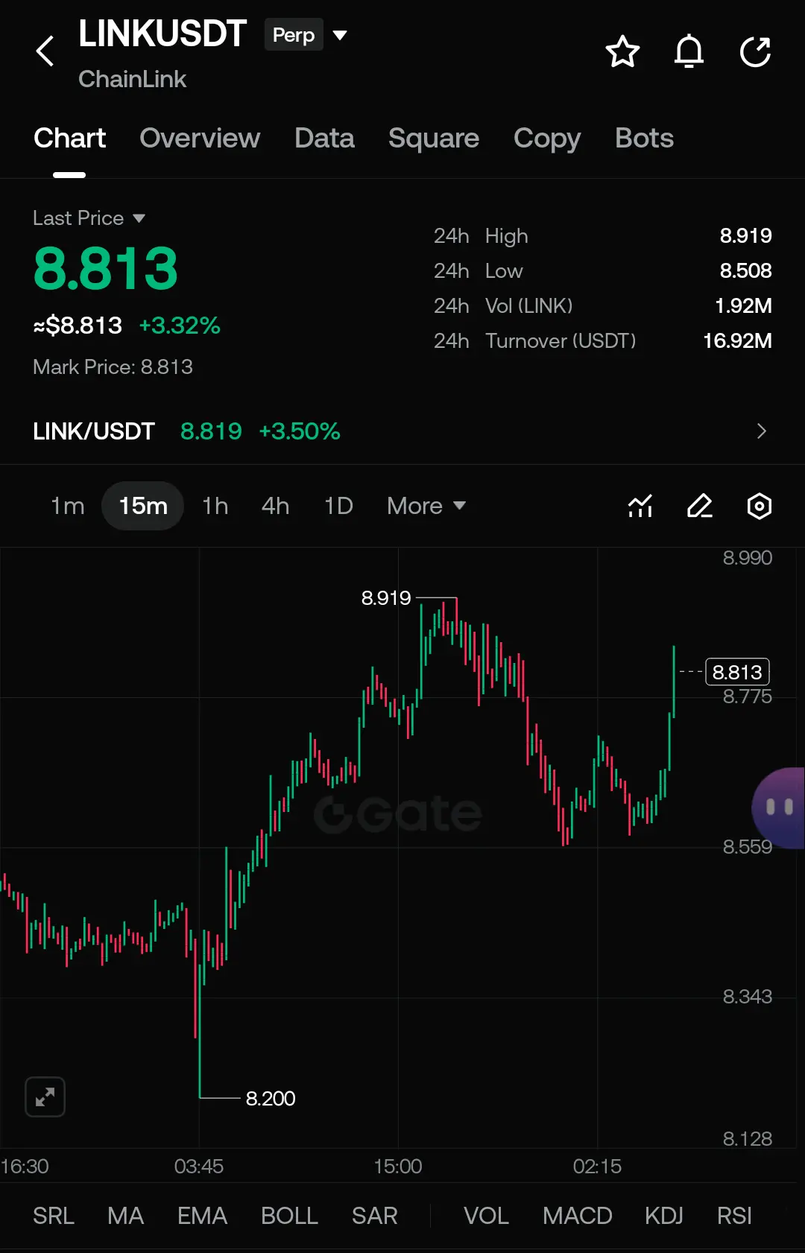Add LINKUSDT to favorites with star

pos(622,51)
